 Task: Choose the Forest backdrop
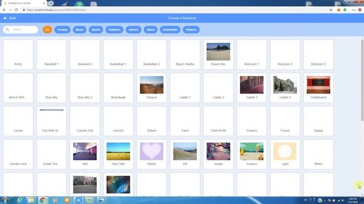point(285,121)
